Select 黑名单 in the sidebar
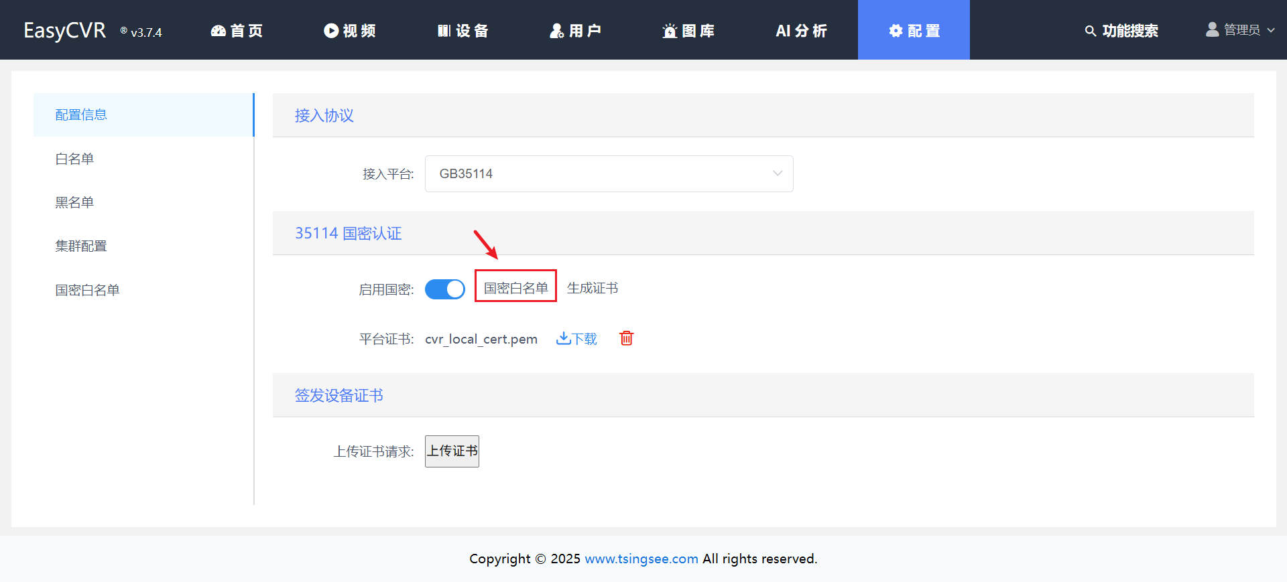 click(74, 202)
